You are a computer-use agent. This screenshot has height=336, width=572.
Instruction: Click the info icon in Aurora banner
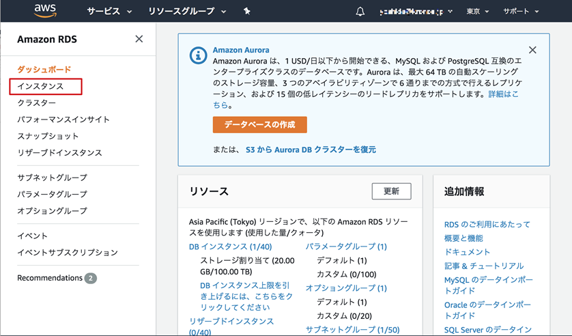coord(197,55)
